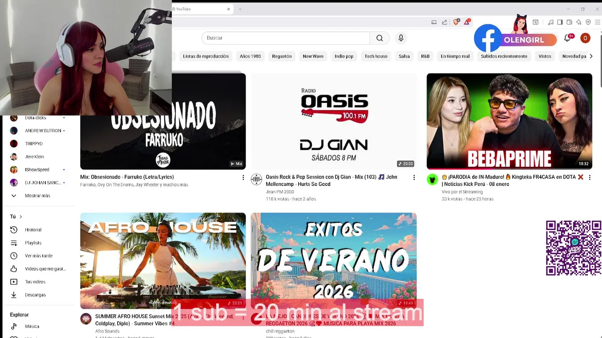This screenshot has height=338, width=602.
Task: Click the Brave Shields lion icon
Action: 456,22
